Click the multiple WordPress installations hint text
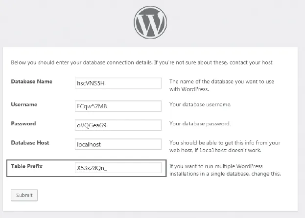Screen dimensions: 305x218 point(224,170)
